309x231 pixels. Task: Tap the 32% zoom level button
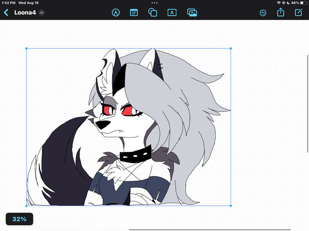click(19, 219)
